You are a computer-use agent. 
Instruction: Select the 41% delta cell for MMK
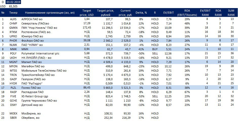click(141, 49)
